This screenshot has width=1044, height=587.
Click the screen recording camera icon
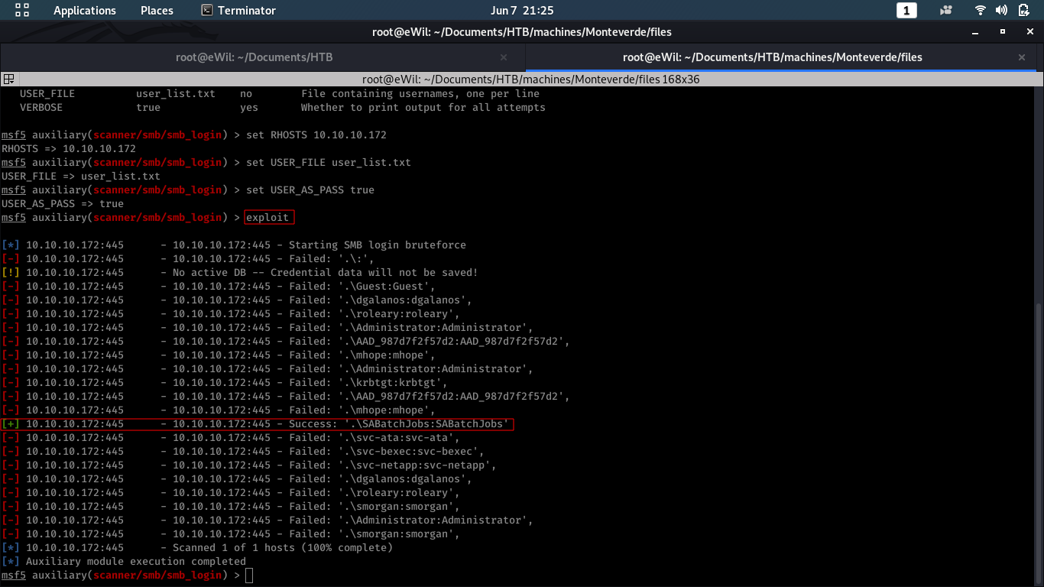point(946,10)
